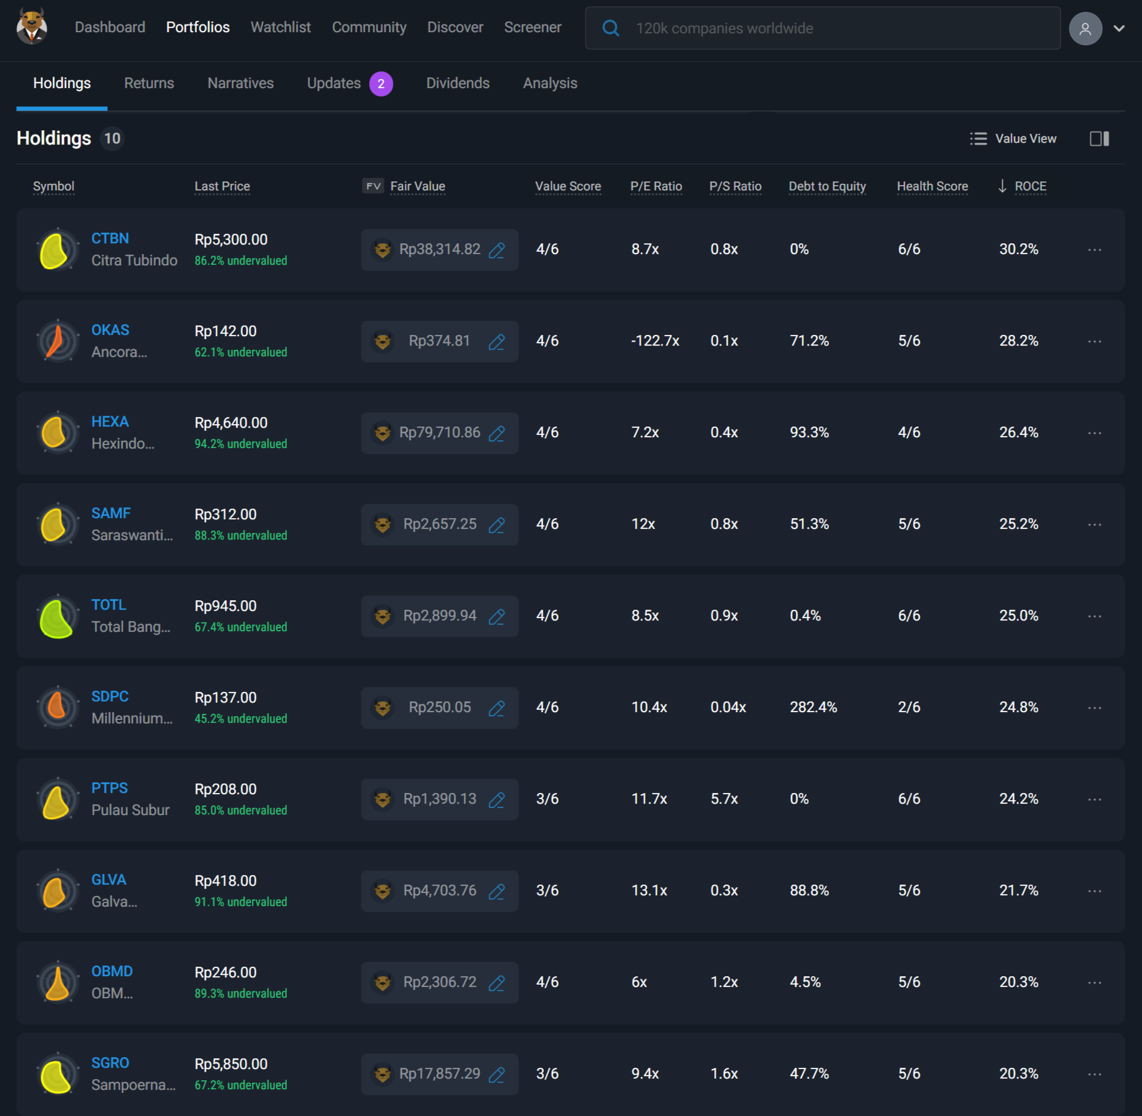Viewport: 1142px width, 1116px height.
Task: Open the OKAS row more-options menu
Action: [1094, 341]
